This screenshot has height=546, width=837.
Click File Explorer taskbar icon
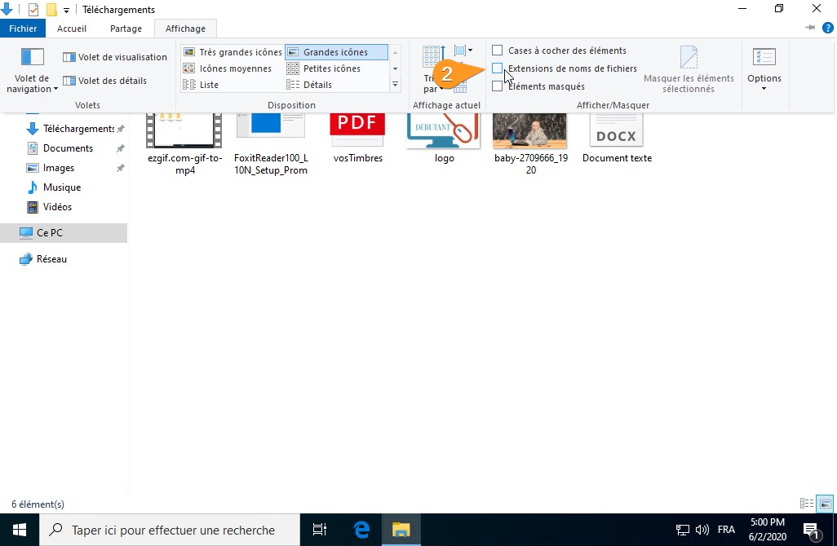(x=401, y=530)
